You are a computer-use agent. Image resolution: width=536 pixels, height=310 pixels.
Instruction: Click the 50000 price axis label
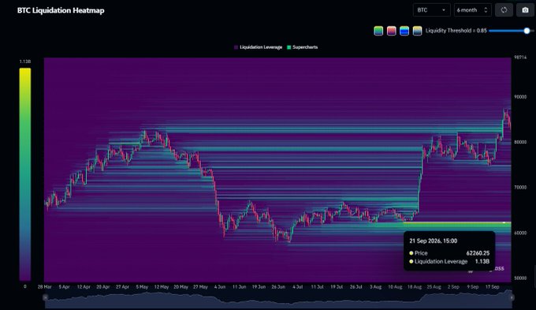(x=520, y=278)
